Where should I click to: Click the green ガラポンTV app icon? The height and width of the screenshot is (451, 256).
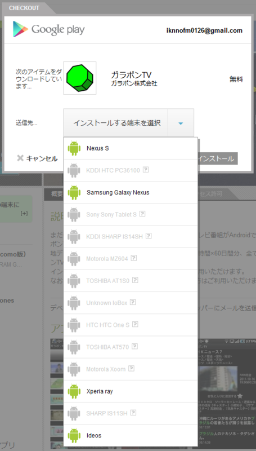80,78
